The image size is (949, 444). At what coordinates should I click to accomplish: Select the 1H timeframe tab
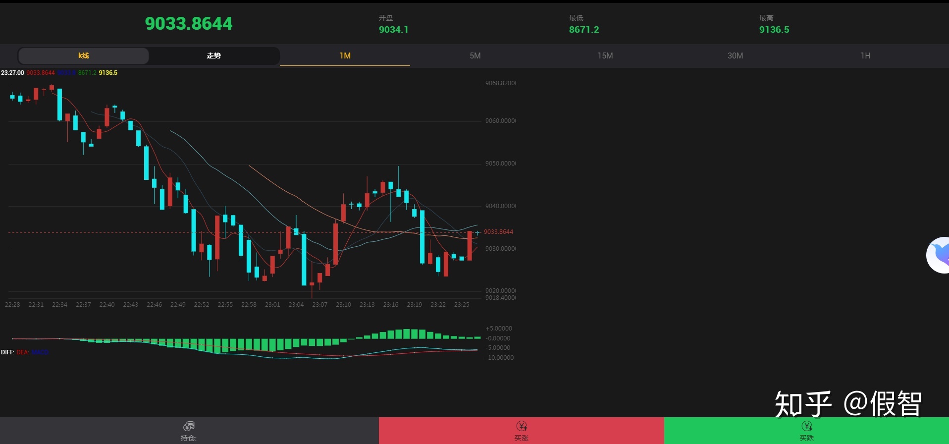click(x=865, y=56)
